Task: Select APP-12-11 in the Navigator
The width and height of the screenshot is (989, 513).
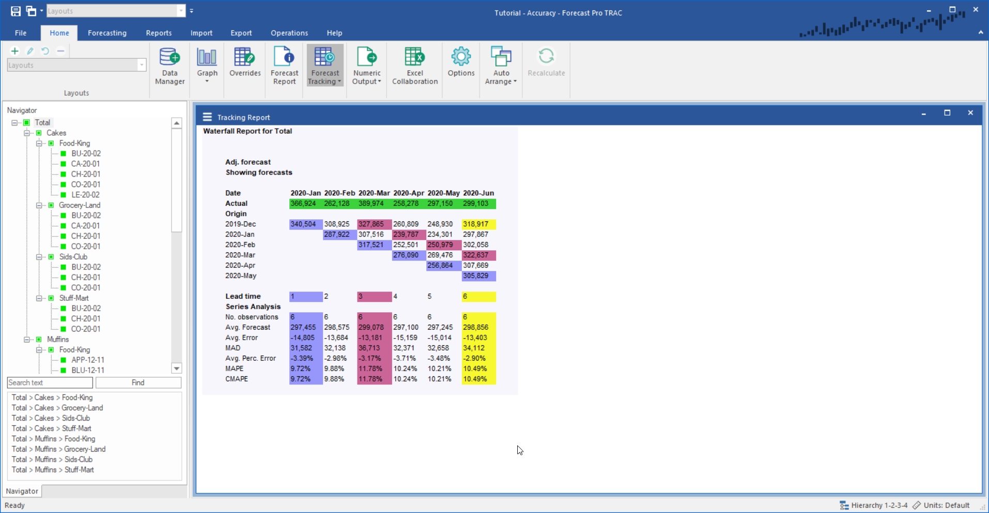Action: [x=88, y=360]
